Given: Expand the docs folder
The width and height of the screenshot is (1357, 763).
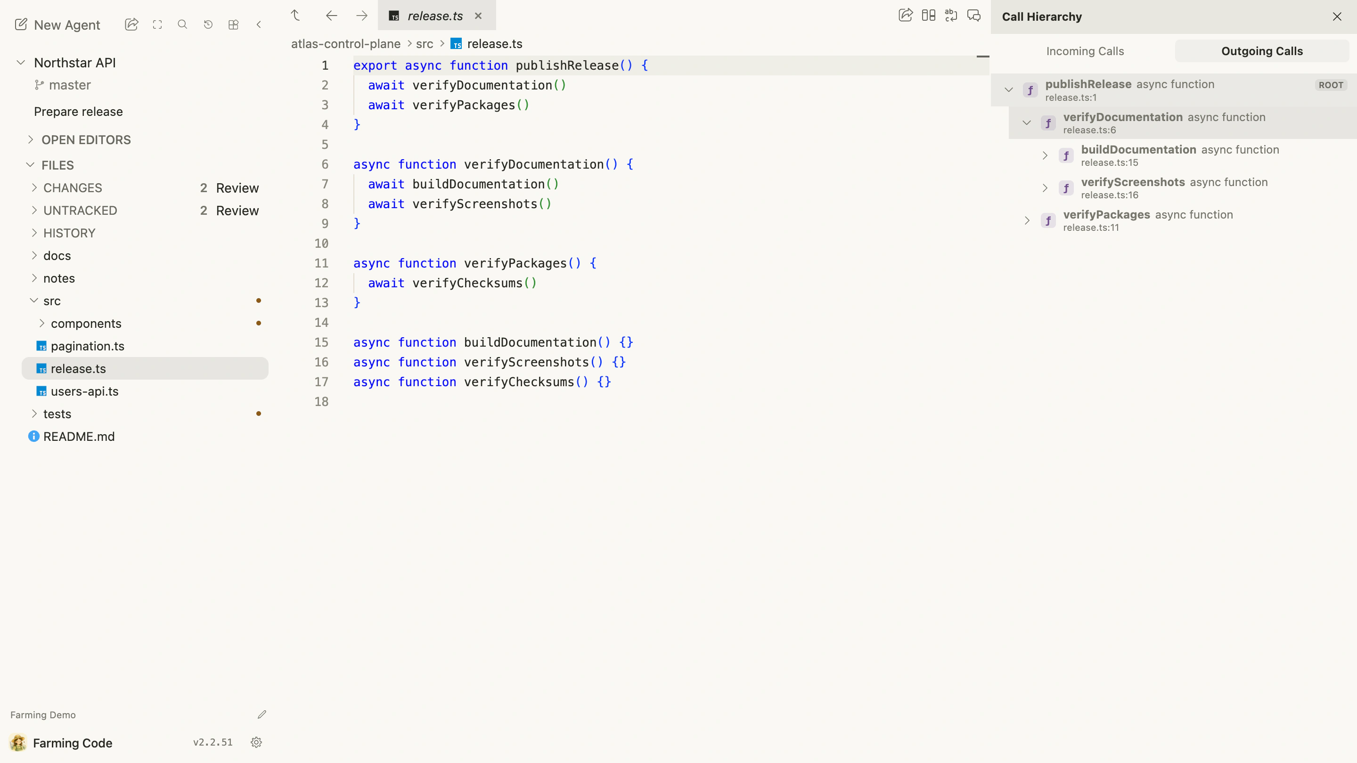Looking at the screenshot, I should pos(34,255).
